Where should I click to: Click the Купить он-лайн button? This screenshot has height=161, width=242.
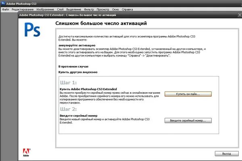188,94
